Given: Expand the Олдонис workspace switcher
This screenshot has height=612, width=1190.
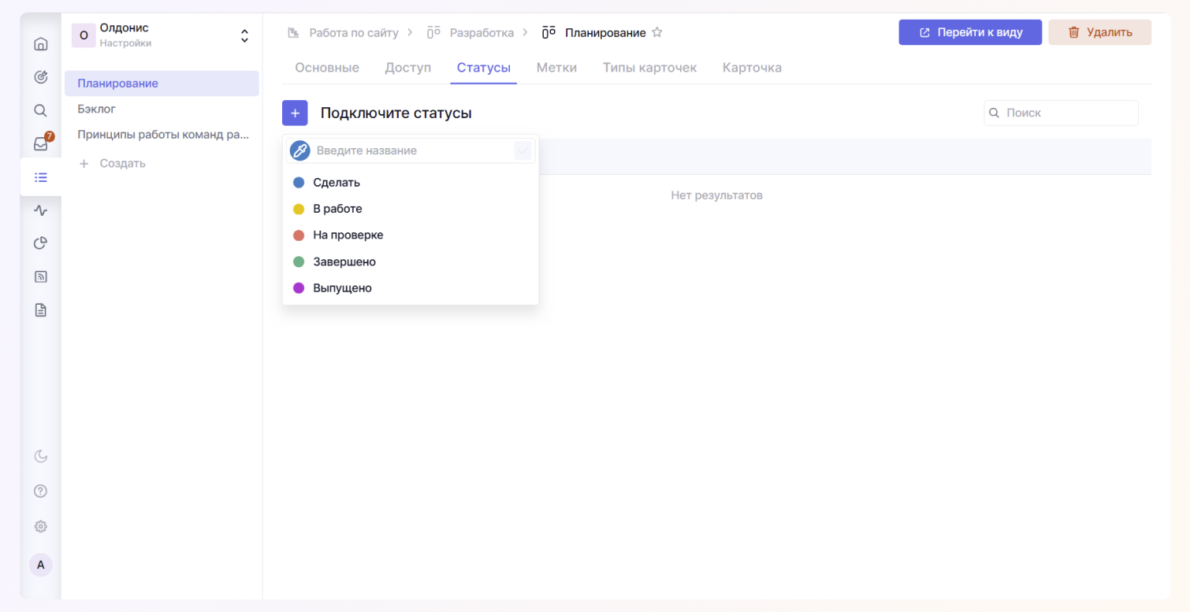Looking at the screenshot, I should 244,36.
